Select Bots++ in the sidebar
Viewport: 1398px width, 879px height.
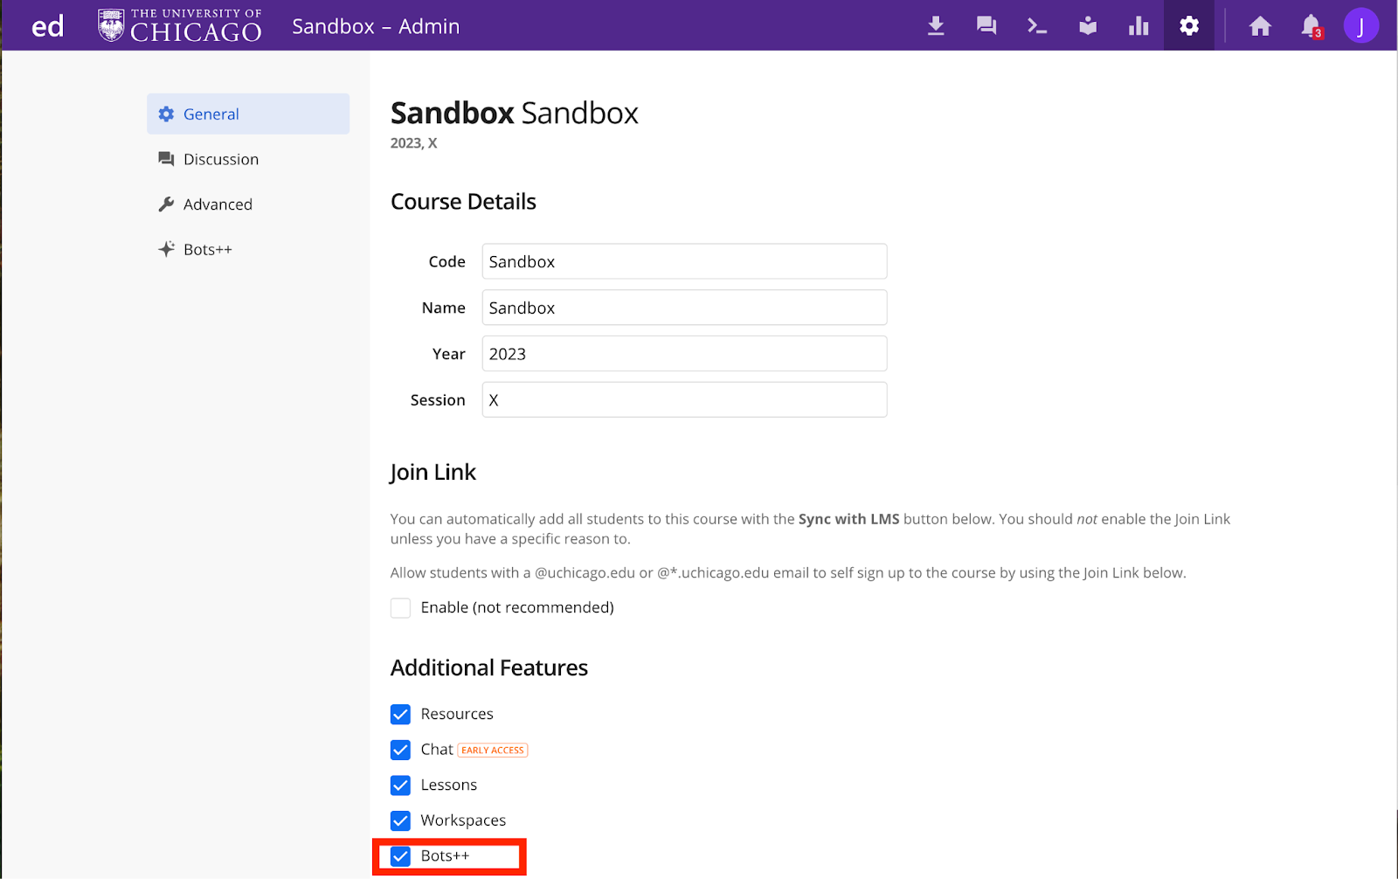[208, 250]
